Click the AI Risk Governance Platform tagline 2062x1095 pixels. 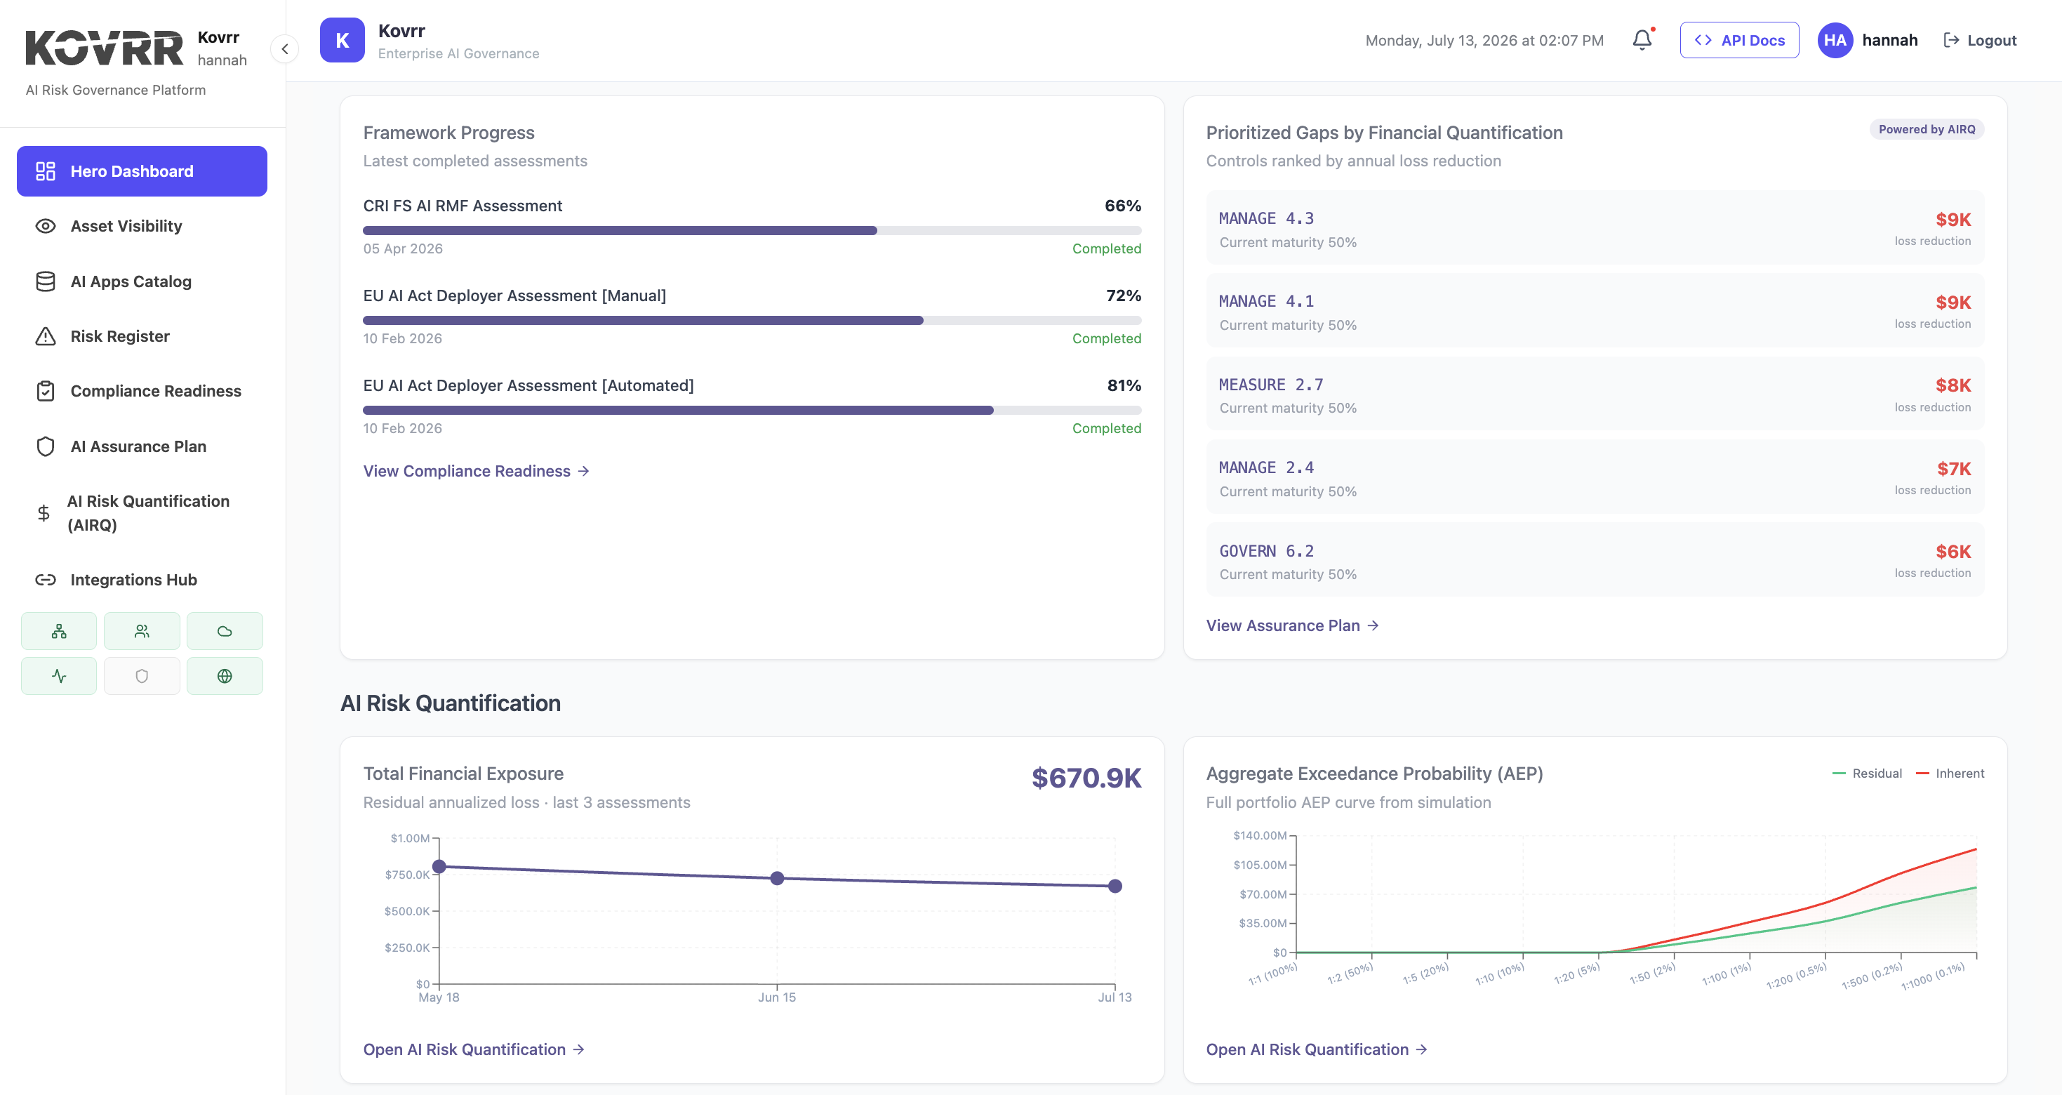[115, 90]
